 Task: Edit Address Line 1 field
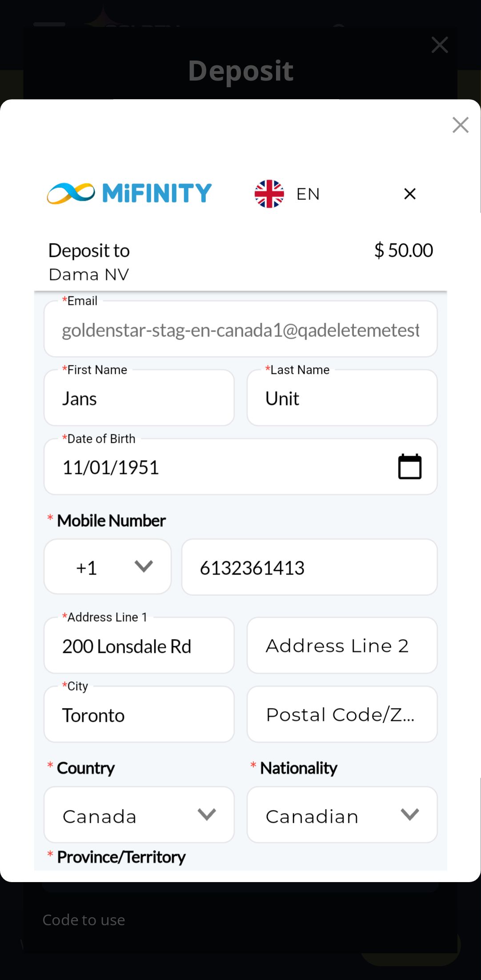139,646
